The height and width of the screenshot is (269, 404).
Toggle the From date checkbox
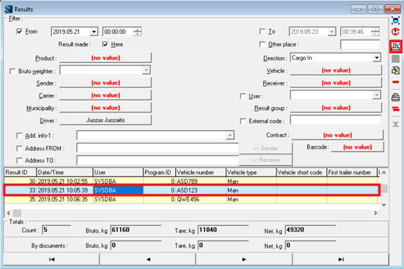pos(19,31)
